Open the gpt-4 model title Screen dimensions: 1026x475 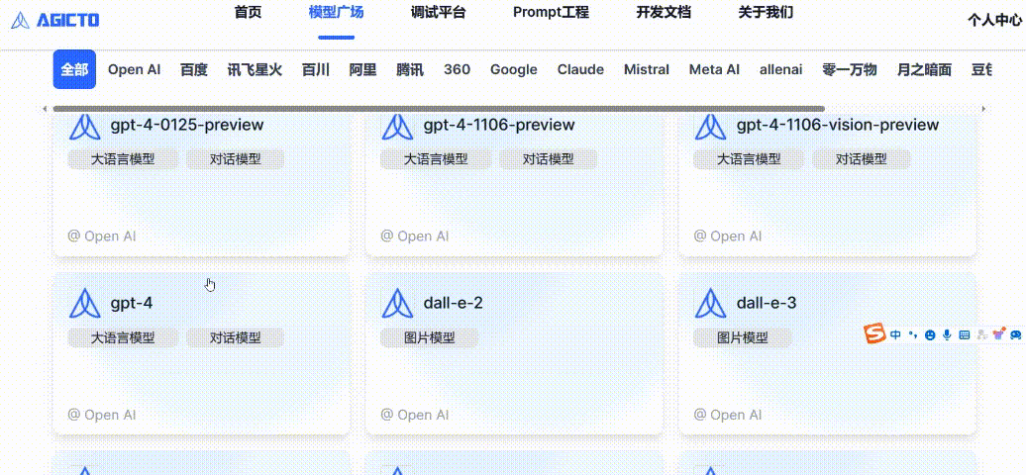tap(131, 303)
